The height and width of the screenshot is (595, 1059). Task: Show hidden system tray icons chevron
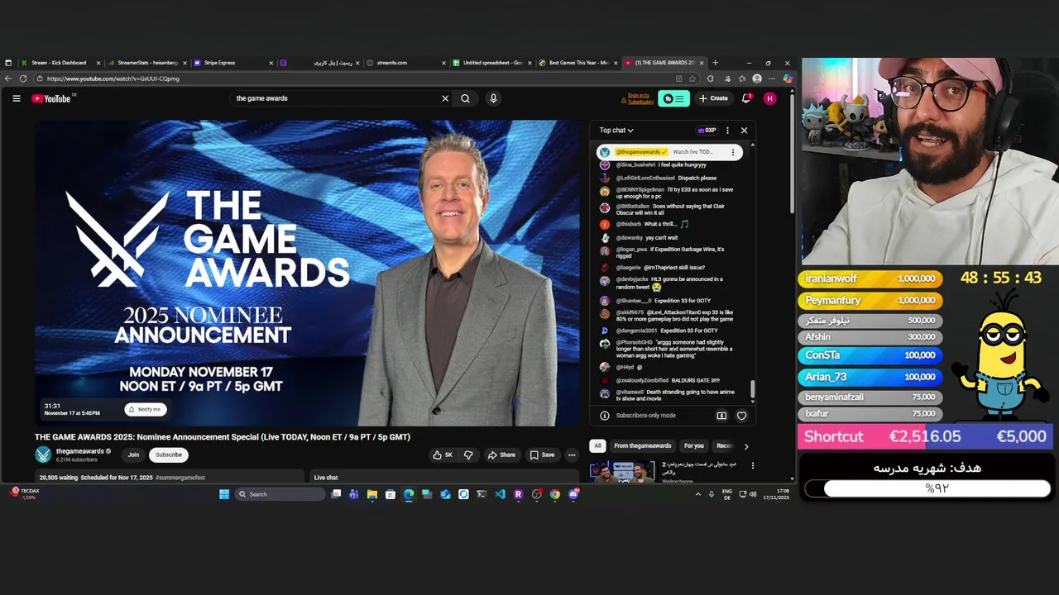tap(697, 494)
